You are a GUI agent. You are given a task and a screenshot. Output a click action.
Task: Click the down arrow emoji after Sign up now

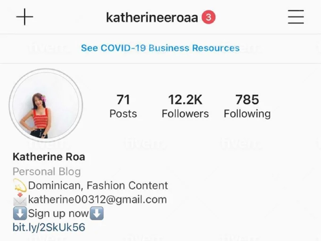[96, 214]
